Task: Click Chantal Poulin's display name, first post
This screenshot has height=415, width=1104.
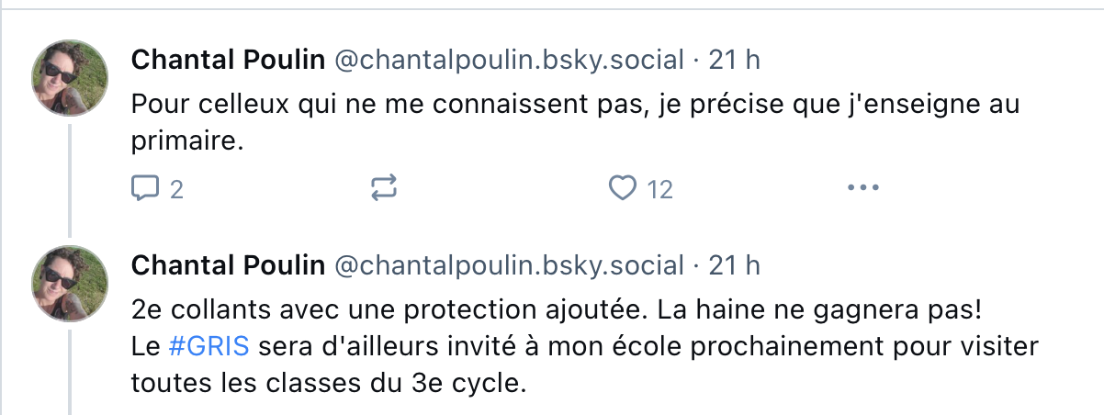Action: [228, 61]
